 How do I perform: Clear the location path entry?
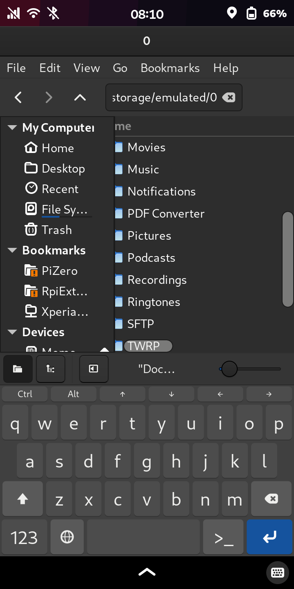pos(229,97)
